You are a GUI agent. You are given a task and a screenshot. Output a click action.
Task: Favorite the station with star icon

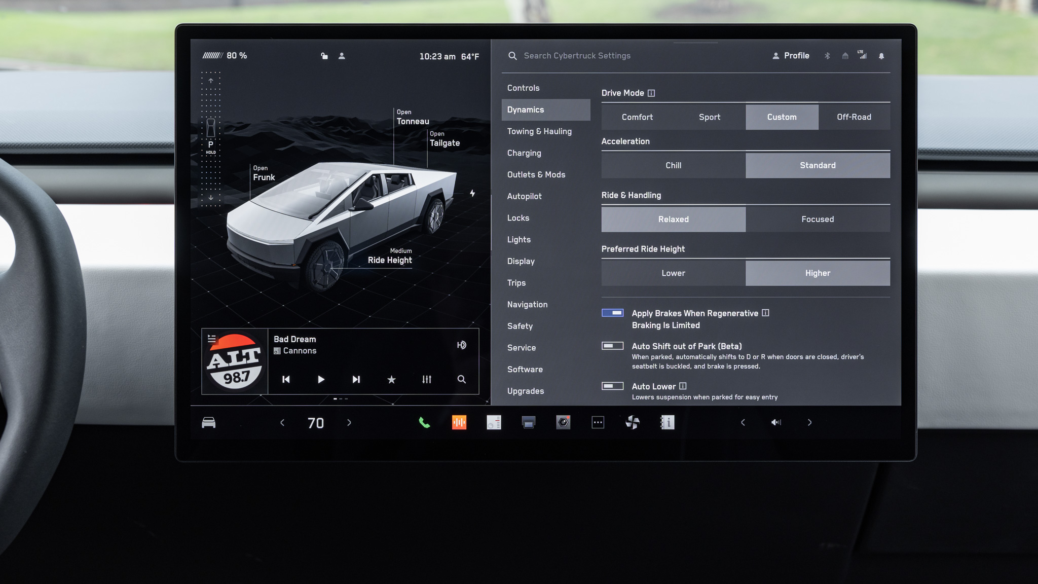[x=391, y=379]
